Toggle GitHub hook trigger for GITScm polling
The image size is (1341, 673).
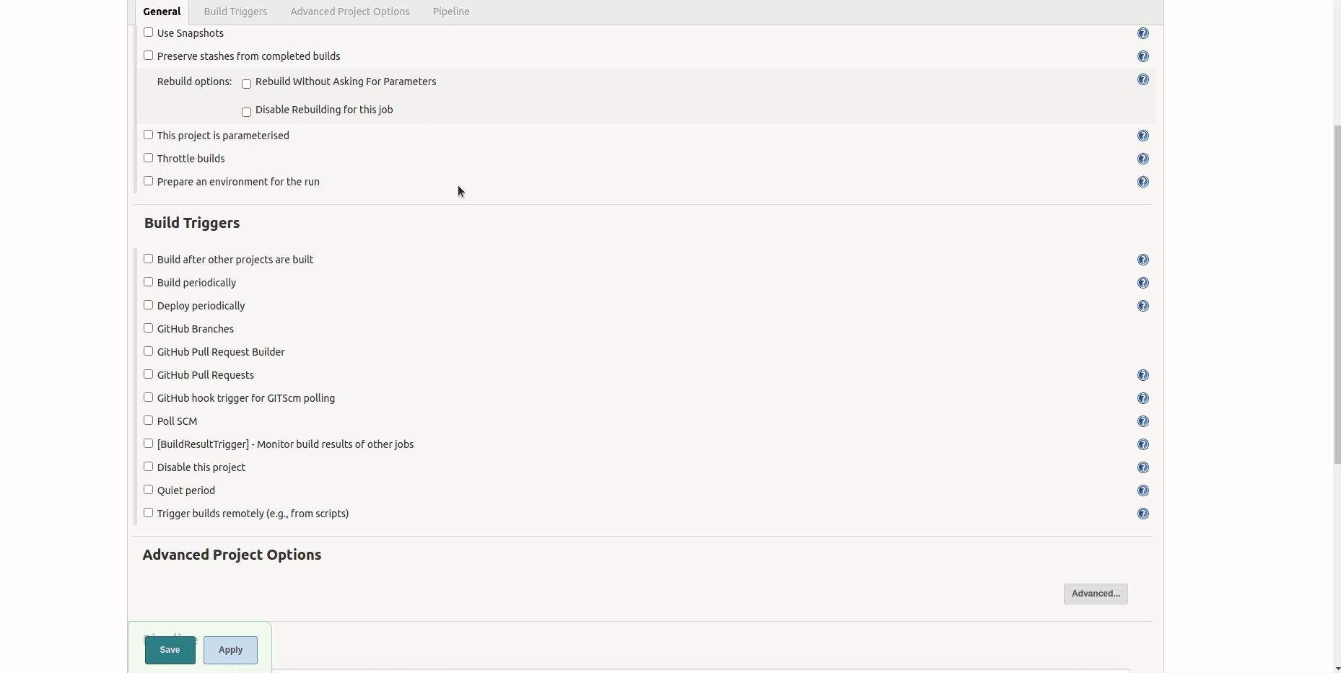click(148, 397)
